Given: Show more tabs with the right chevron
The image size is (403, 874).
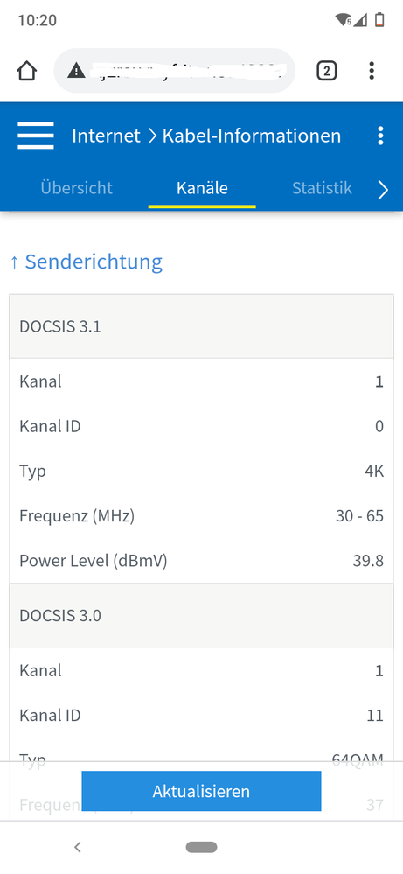Looking at the screenshot, I should 383,191.
